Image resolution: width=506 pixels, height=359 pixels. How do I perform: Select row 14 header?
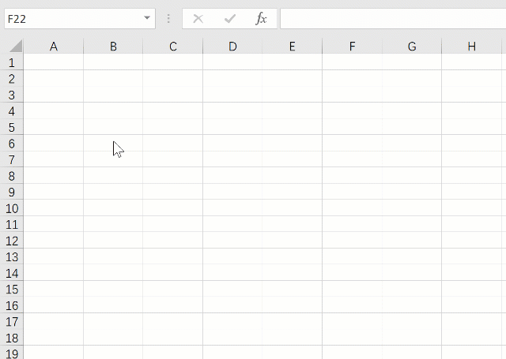pyautogui.click(x=12, y=273)
